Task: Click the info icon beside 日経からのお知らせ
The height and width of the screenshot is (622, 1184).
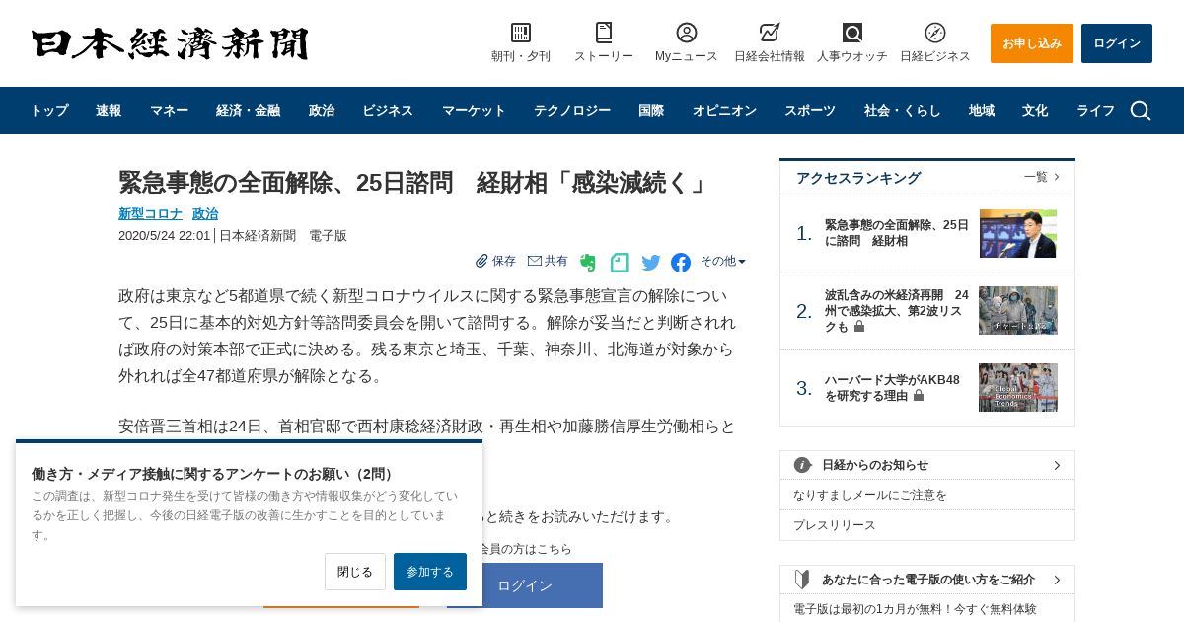Action: (x=803, y=465)
